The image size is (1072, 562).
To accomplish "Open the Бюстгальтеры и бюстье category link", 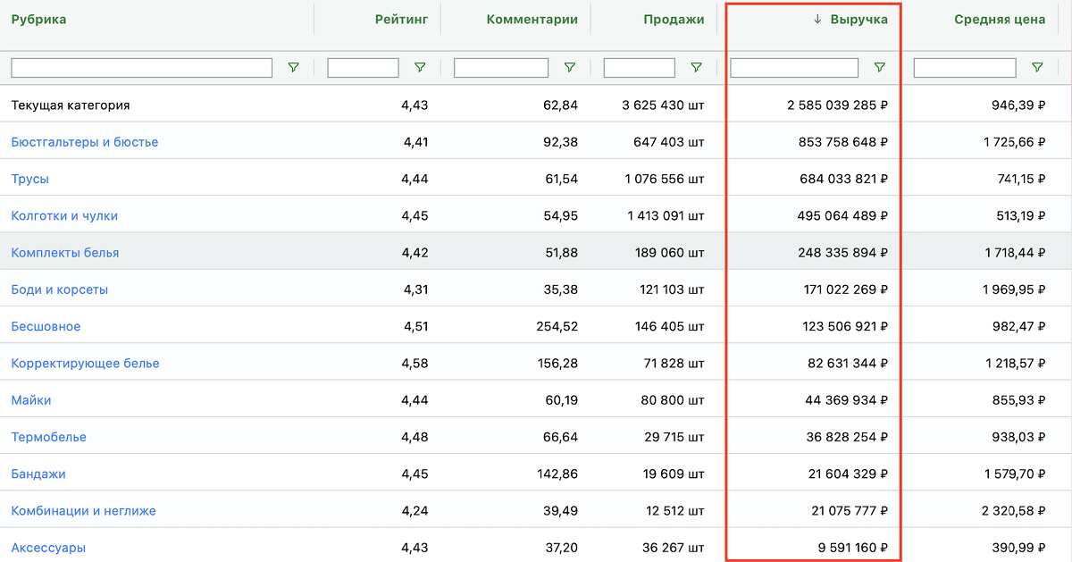I will pos(85,142).
